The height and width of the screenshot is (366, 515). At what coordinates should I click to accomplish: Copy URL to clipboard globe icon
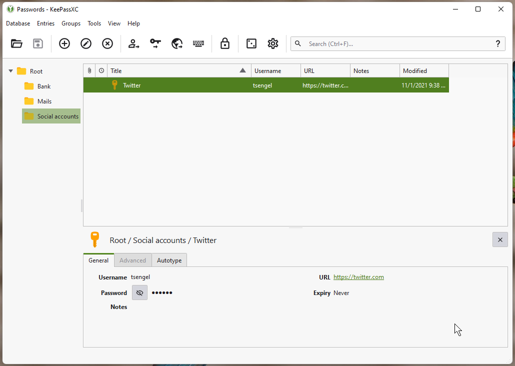pos(177,43)
